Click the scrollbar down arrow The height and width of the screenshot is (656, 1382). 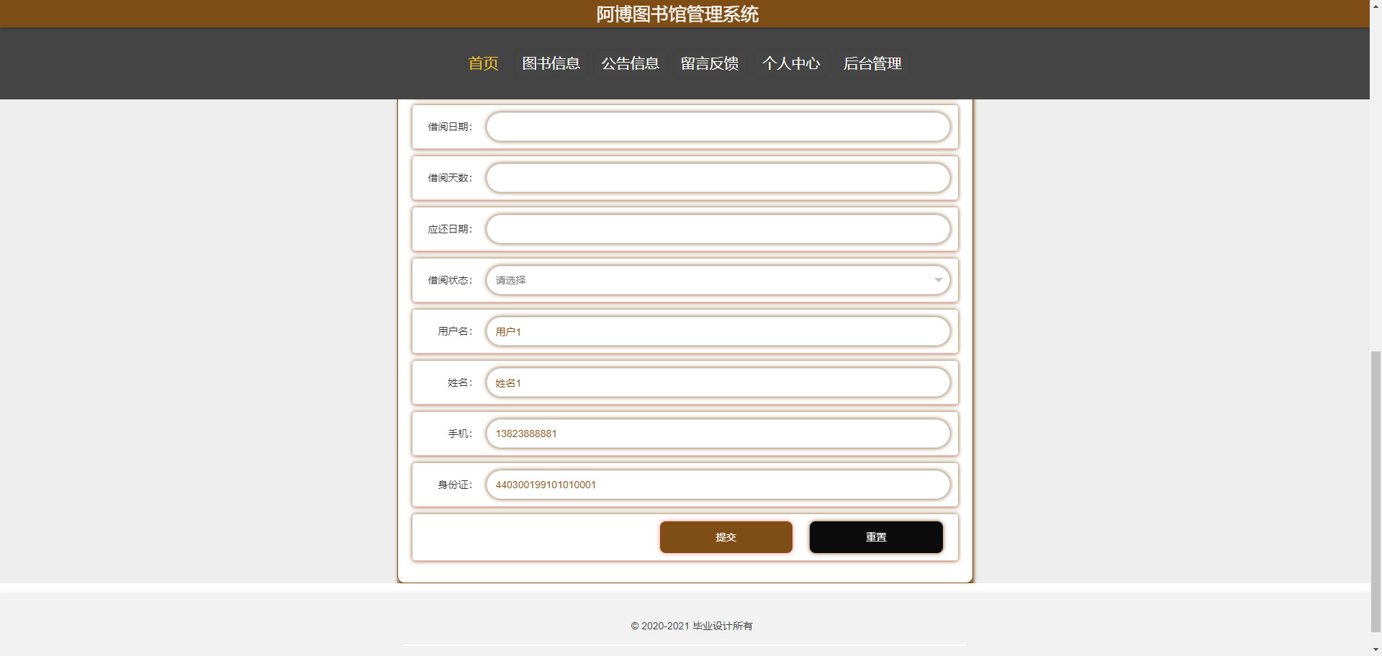tap(1376, 650)
